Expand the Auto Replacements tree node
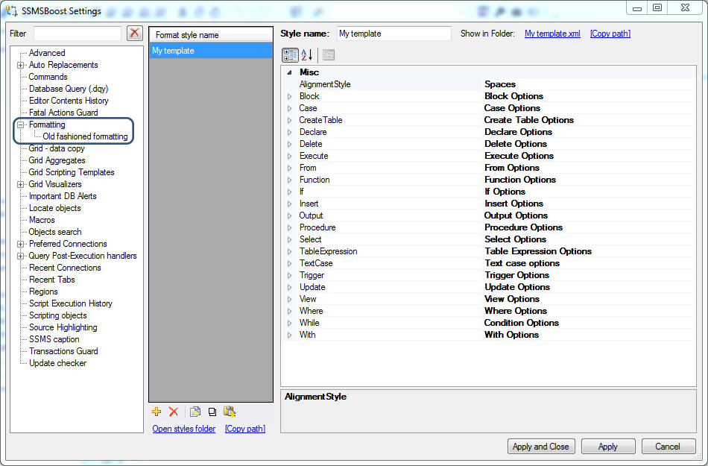The width and height of the screenshot is (708, 466). click(x=20, y=65)
